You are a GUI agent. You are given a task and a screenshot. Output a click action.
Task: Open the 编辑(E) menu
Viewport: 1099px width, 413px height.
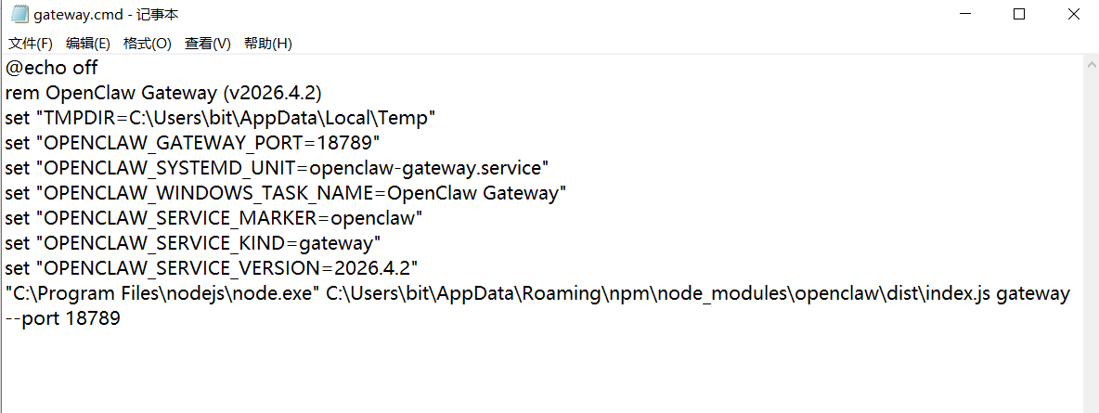(88, 44)
